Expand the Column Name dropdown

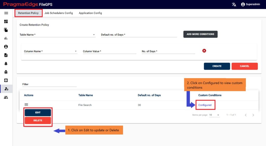coord(51,51)
